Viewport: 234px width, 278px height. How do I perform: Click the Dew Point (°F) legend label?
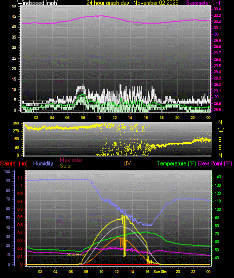pos(215,163)
